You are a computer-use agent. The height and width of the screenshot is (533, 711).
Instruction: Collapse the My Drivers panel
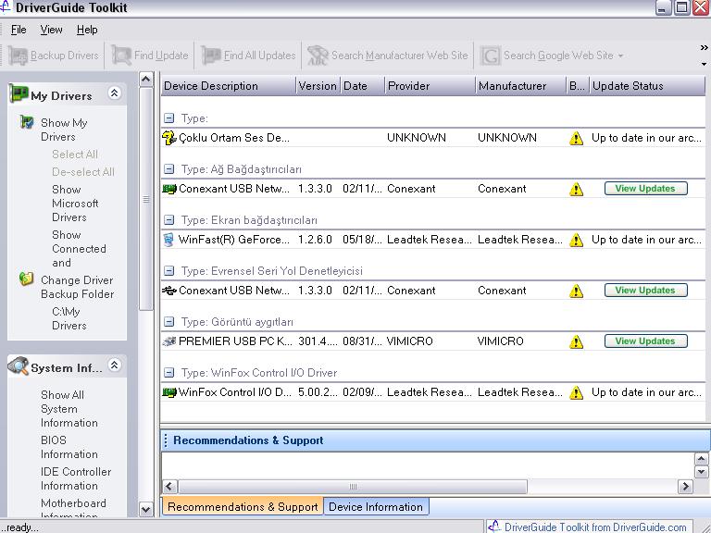tap(114, 93)
